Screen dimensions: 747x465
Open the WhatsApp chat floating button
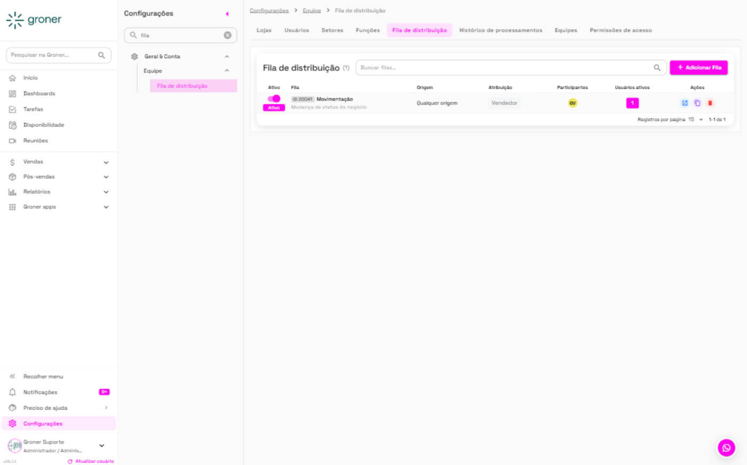726,448
